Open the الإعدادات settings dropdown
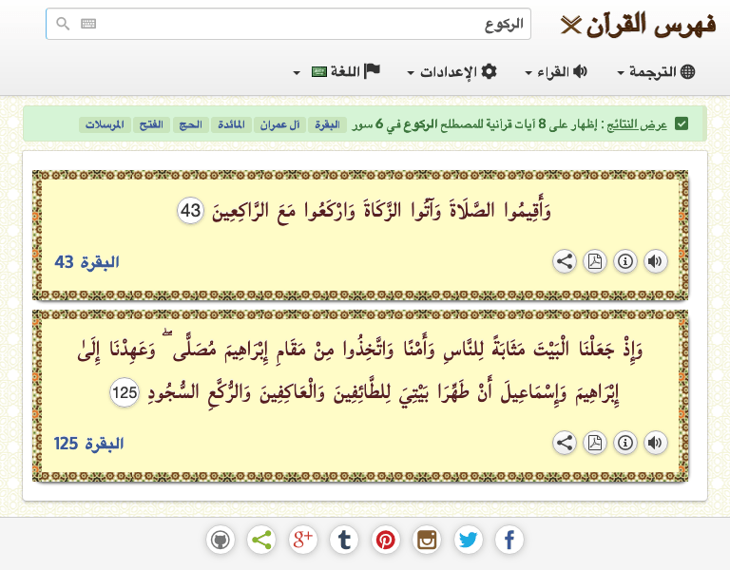The width and height of the screenshot is (730, 570). (452, 71)
